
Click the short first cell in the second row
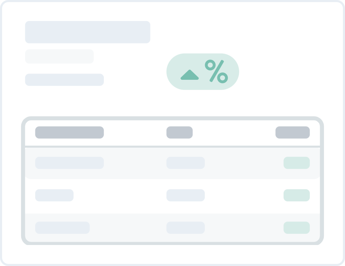click(54, 195)
